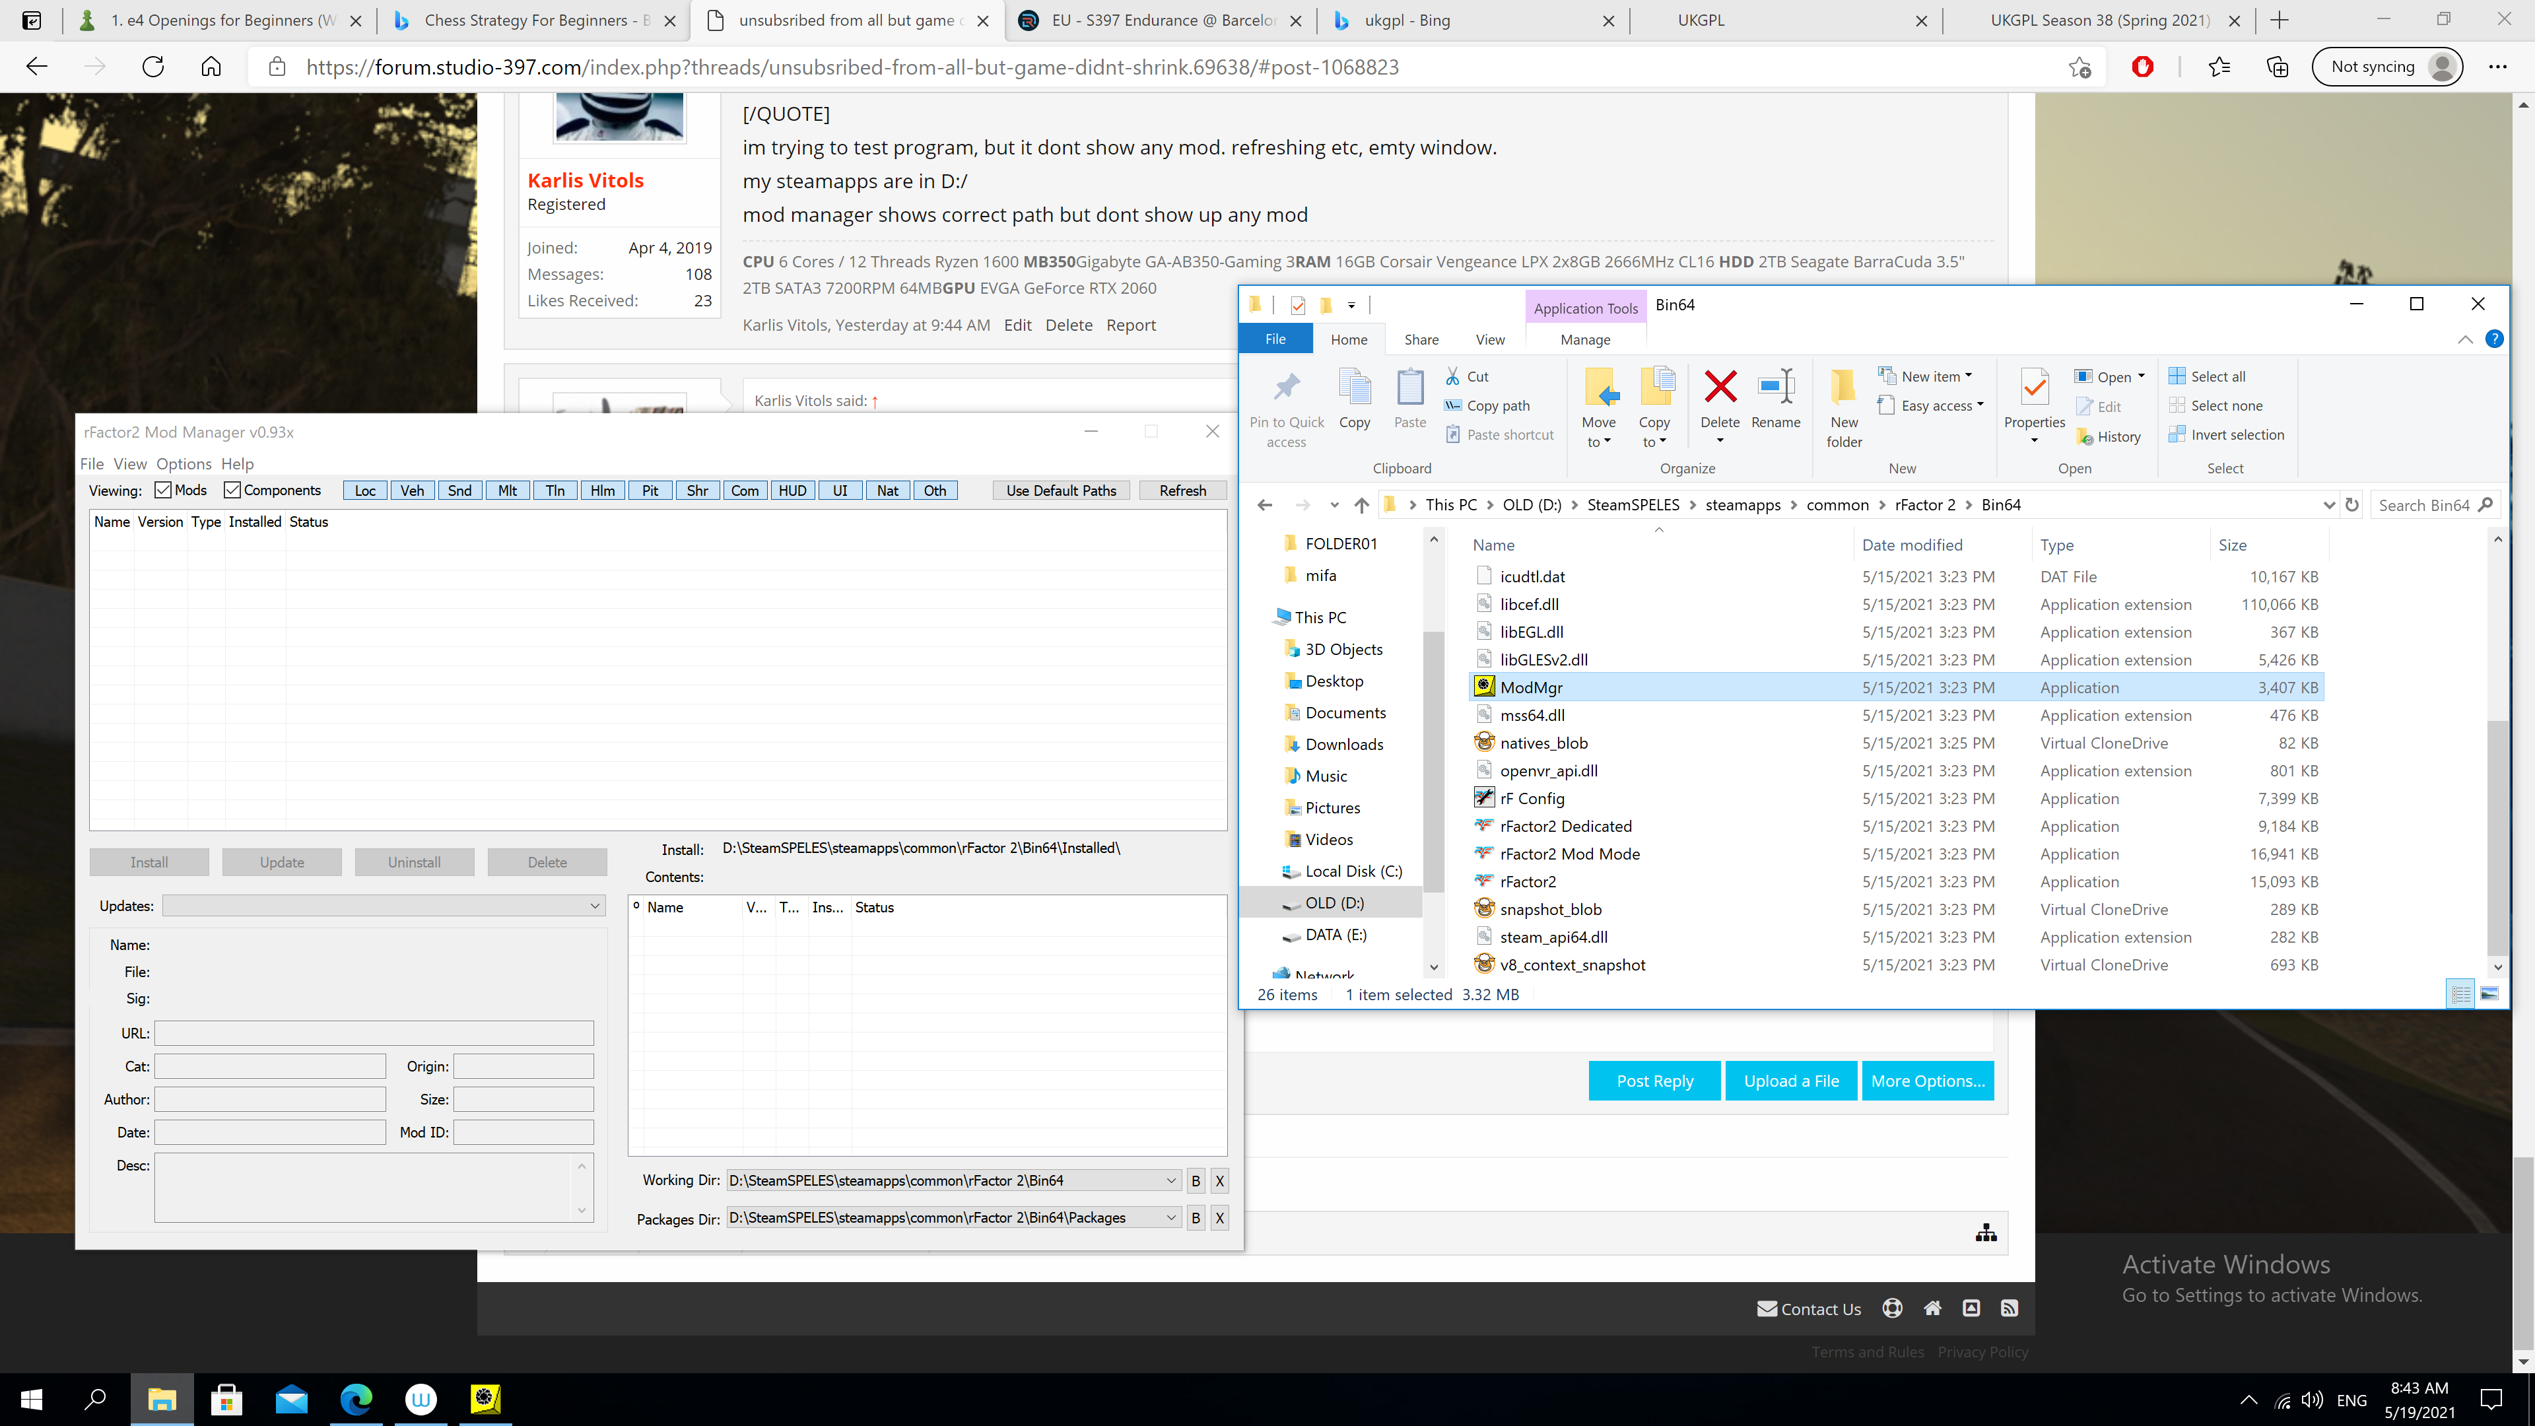
Task: Click Upload a File button
Action: click(1791, 1081)
